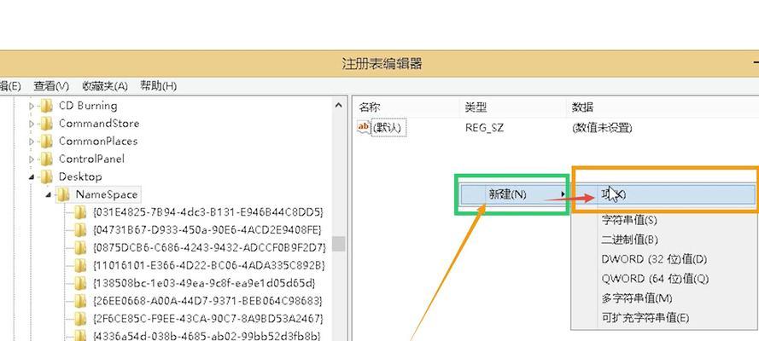The height and width of the screenshot is (341, 759).
Task: Open the 帮助(H) menu
Action: 158,86
